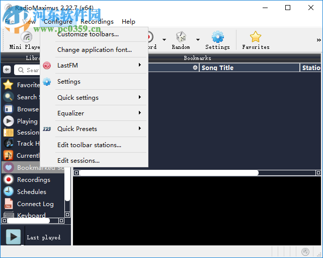This screenshot has height=258, width=323.
Task: Open the Mini Player toolbar icon
Action: [27, 37]
